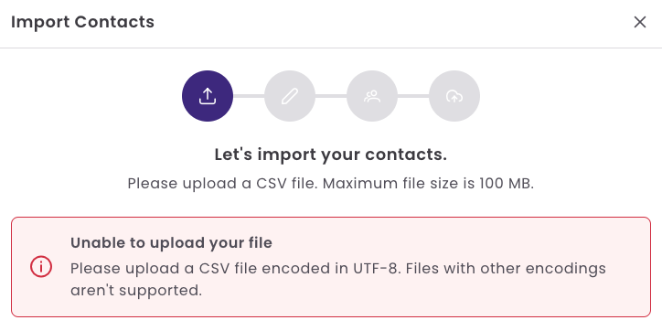Select the "Unable to upload your file" error title
This screenshot has height=331, width=662.
click(171, 242)
